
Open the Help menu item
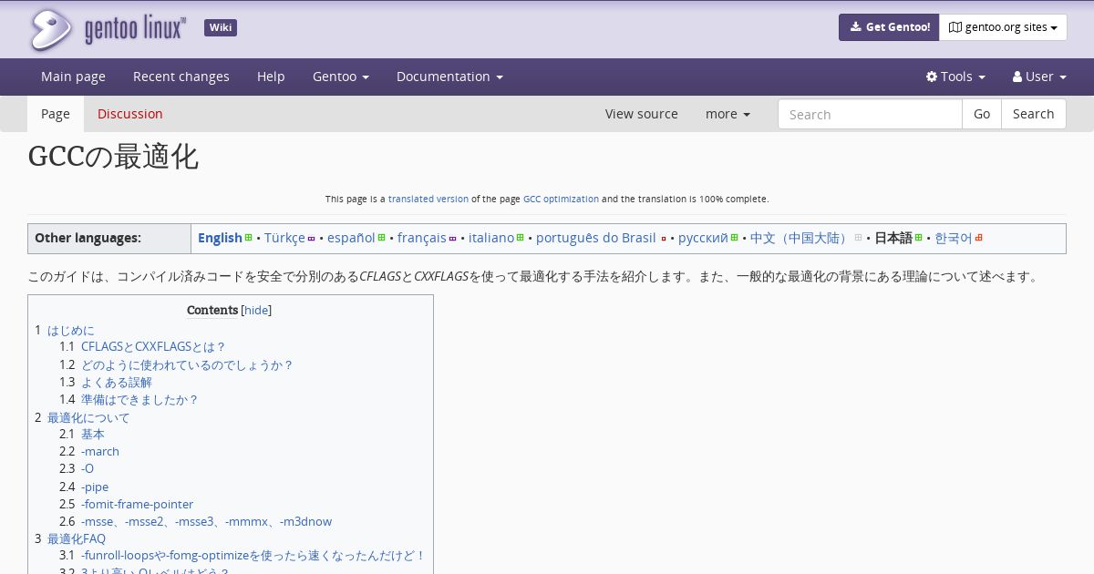271,77
